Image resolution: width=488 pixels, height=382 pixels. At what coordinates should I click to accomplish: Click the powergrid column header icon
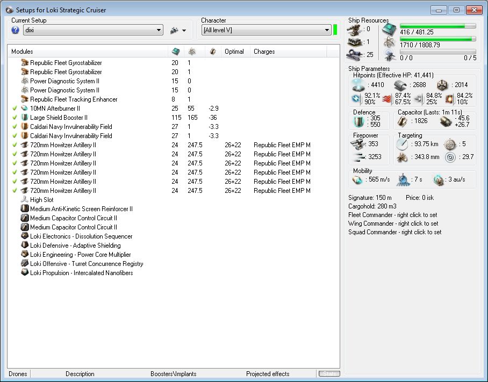192,52
